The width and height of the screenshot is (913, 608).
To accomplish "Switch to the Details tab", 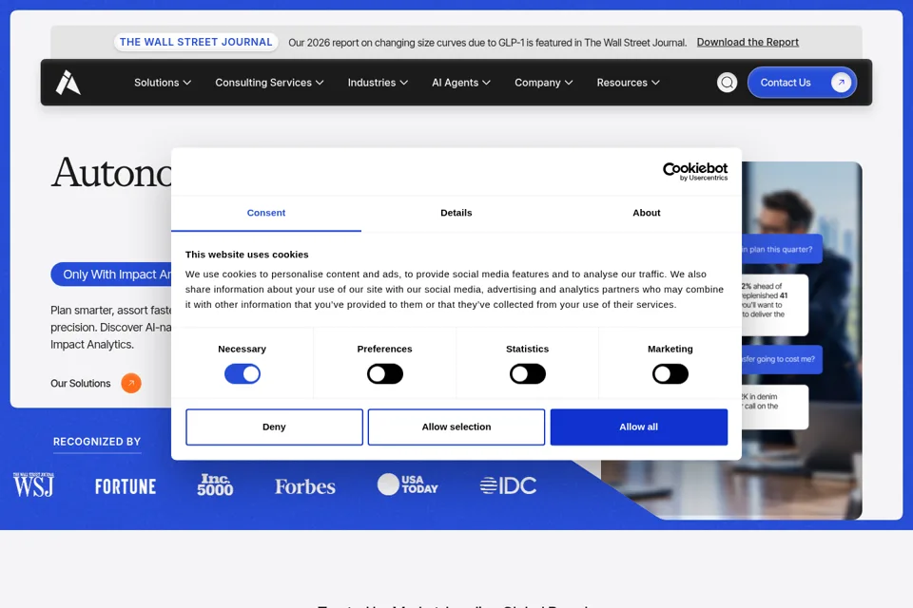I will [x=456, y=213].
